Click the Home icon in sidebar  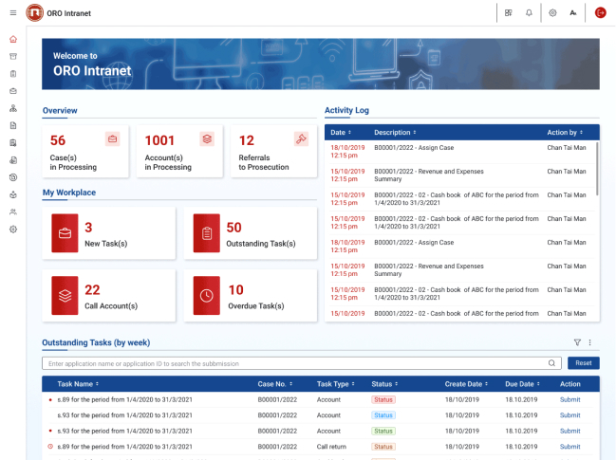pos(12,40)
